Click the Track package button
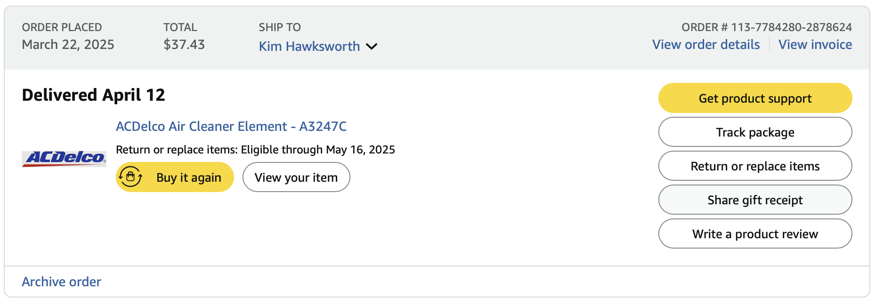This screenshot has width=875, height=306. [755, 132]
